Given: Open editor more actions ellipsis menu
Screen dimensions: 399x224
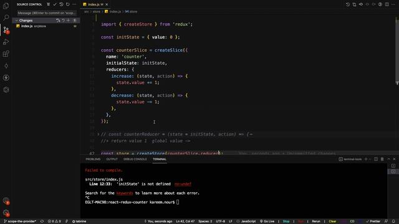Looking at the screenshot, I should [393, 4].
